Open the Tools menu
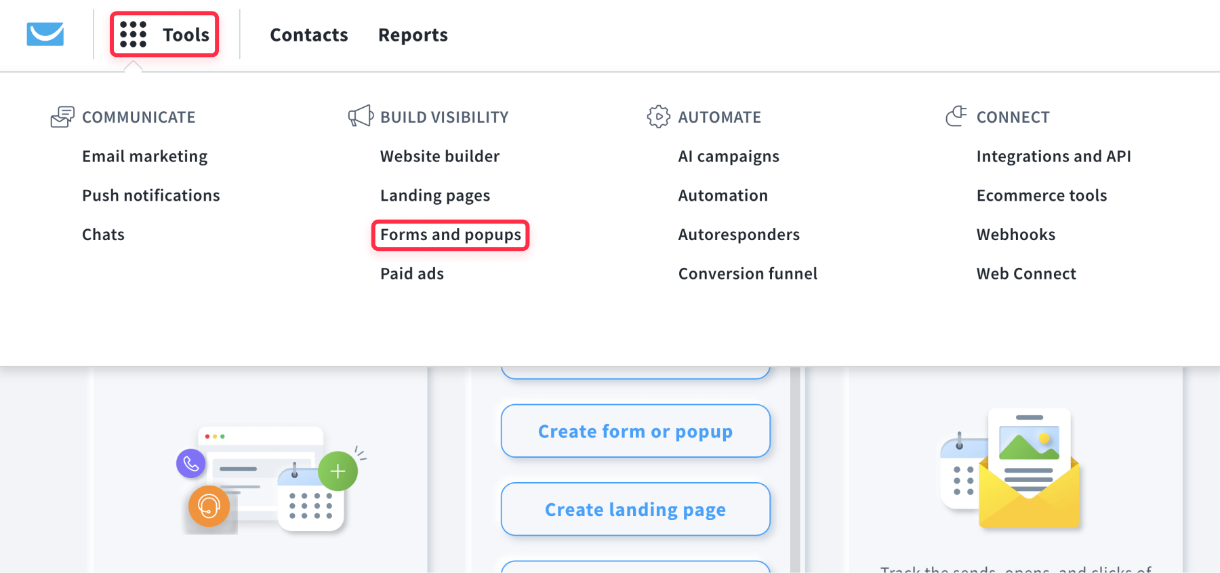The image size is (1220, 573). pos(165,35)
